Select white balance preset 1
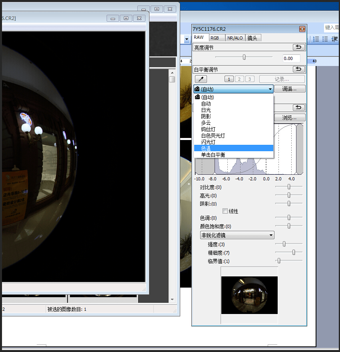Image resolution: width=340 pixels, height=352 pixels. tap(229, 79)
